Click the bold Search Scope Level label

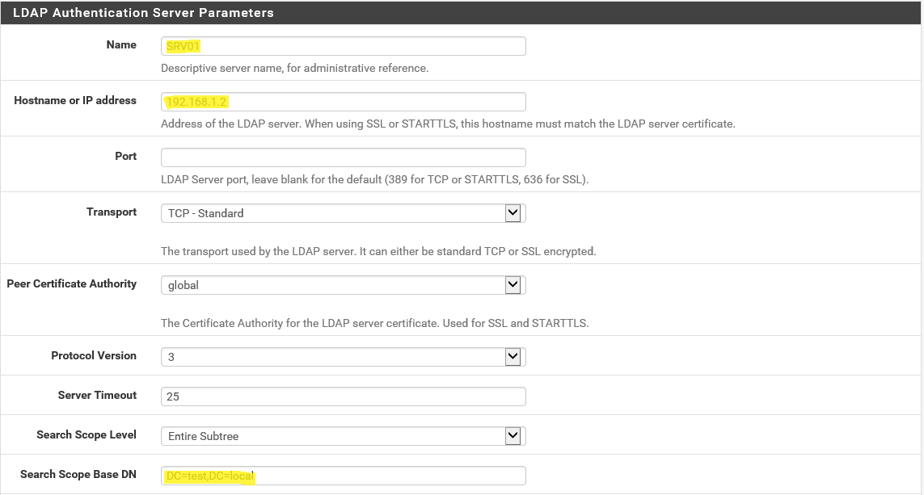click(86, 434)
